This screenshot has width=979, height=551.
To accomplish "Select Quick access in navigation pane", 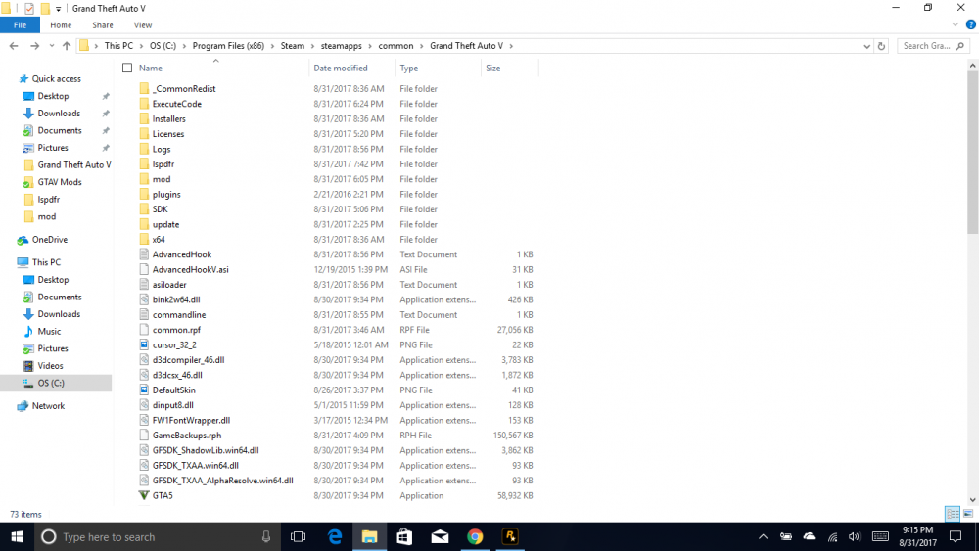I will point(56,78).
